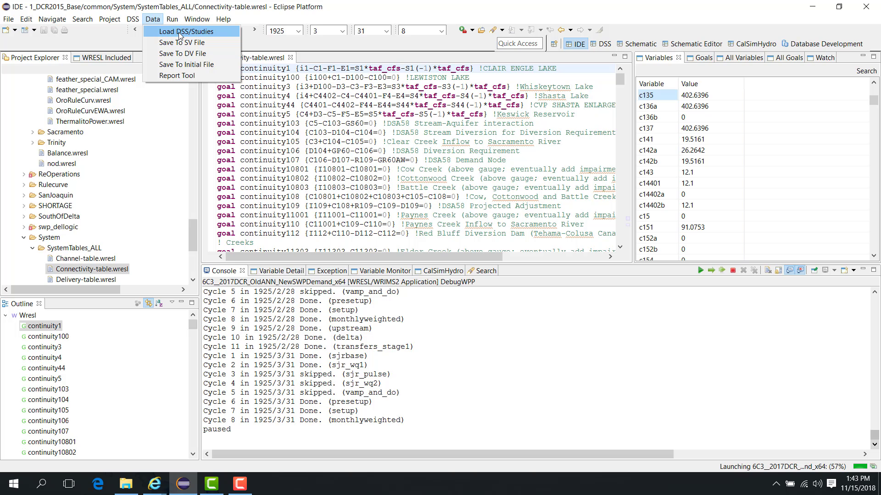Click the Save All toolbar icon

54,30
